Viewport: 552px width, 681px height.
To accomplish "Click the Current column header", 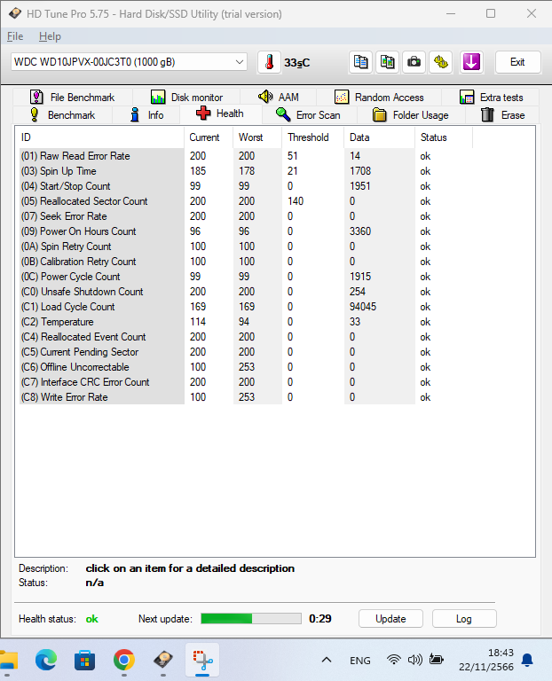I will click(x=209, y=137).
